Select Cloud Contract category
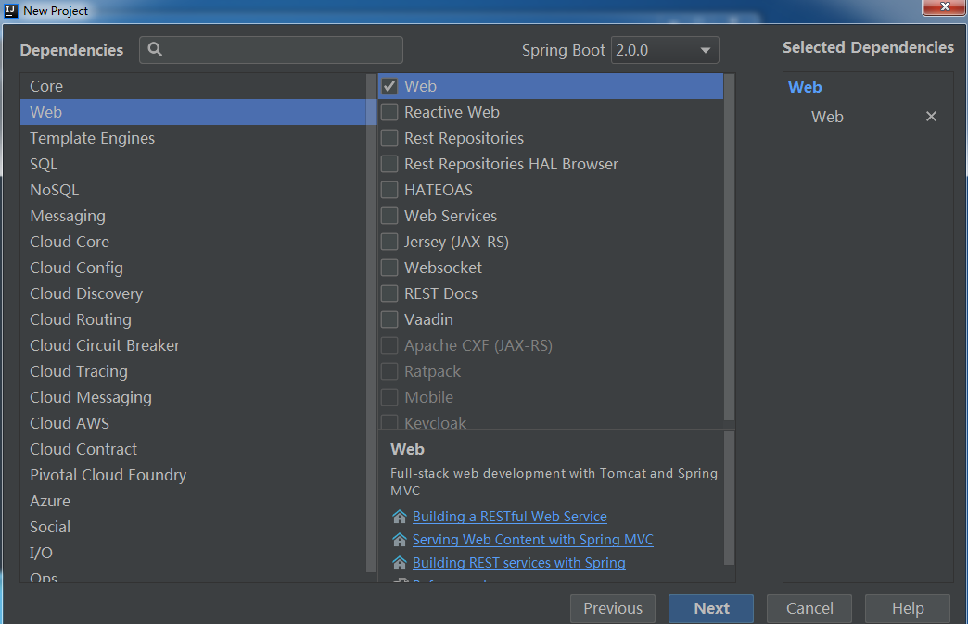This screenshot has height=624, width=968. click(193, 449)
